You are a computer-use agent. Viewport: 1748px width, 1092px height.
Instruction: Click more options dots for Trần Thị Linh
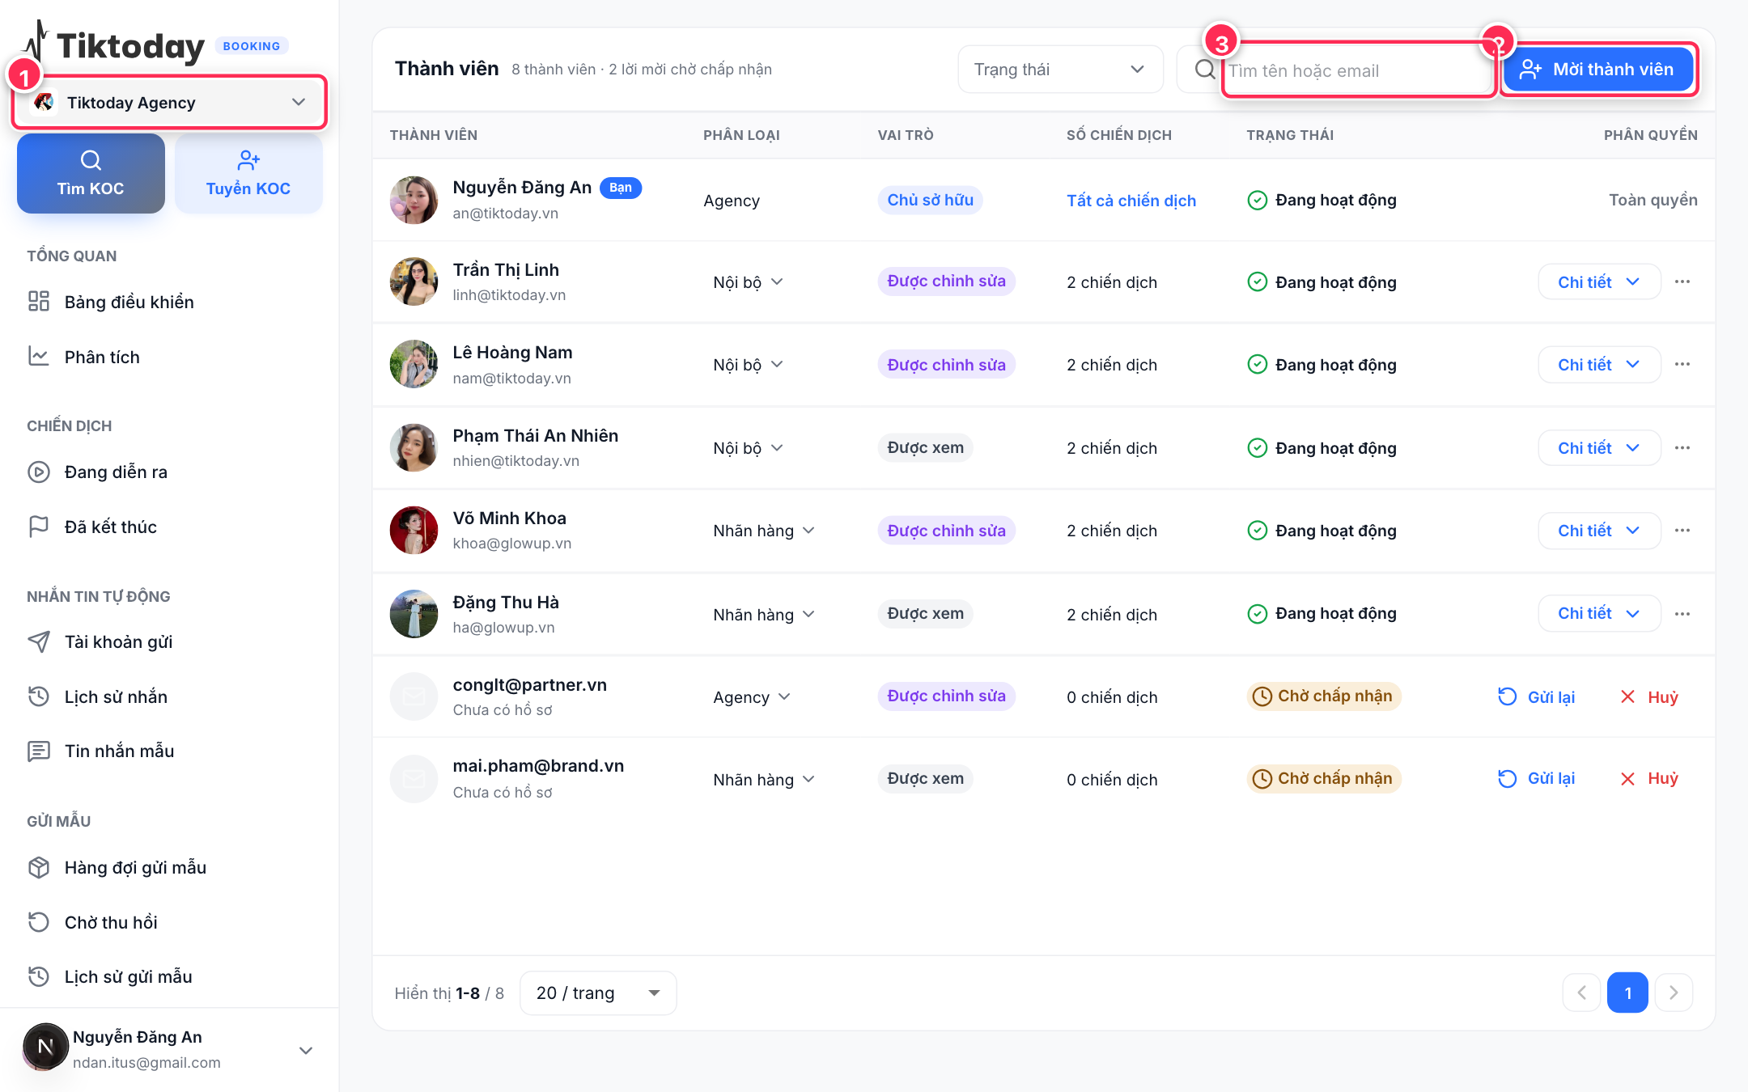[x=1682, y=281]
